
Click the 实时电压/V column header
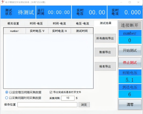click(37, 31)
